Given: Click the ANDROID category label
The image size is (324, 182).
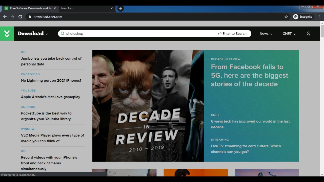Looking at the screenshot, I should [28, 107].
